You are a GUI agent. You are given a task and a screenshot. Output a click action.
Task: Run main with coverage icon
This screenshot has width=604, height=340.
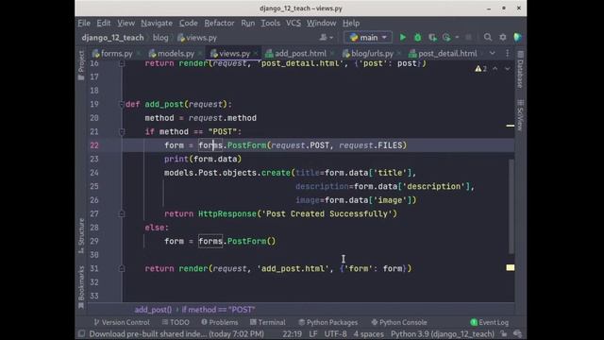click(x=432, y=38)
